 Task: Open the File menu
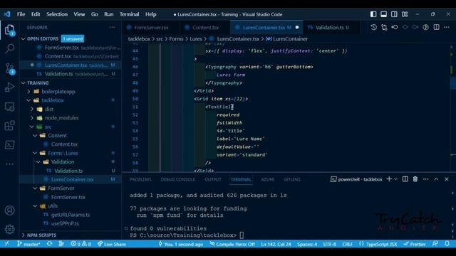pyautogui.click(x=21, y=14)
